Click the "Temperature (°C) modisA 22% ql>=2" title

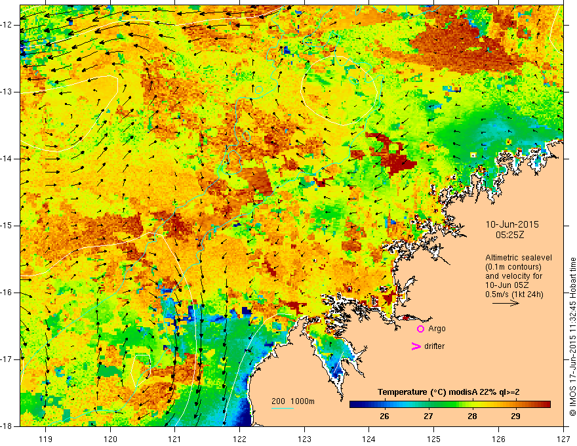[448, 392]
